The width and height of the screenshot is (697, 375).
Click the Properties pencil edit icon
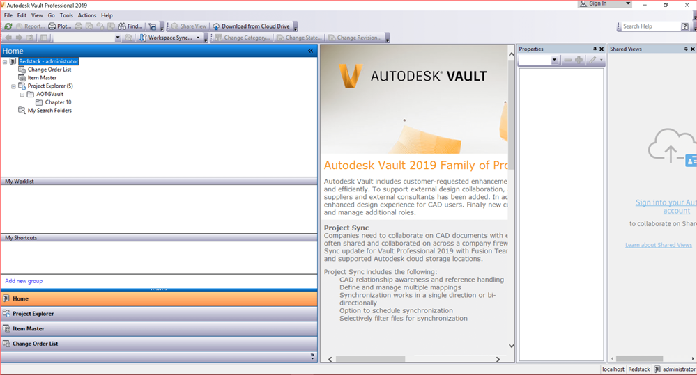click(592, 60)
